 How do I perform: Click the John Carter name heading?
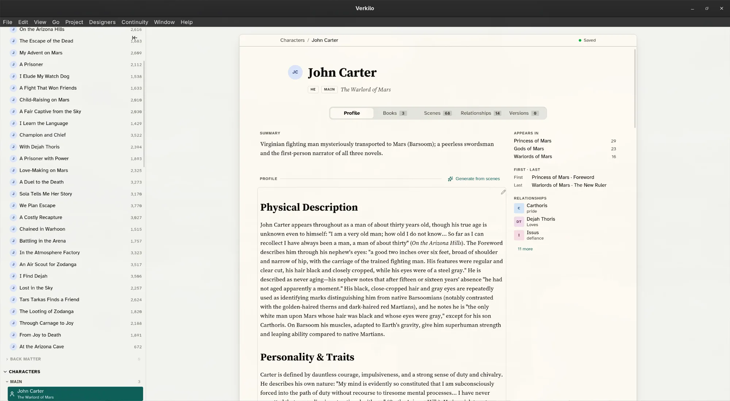tap(342, 73)
